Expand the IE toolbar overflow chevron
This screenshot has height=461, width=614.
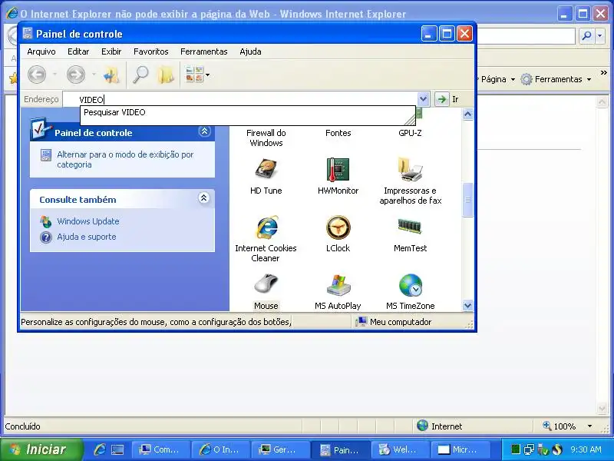tap(603, 73)
